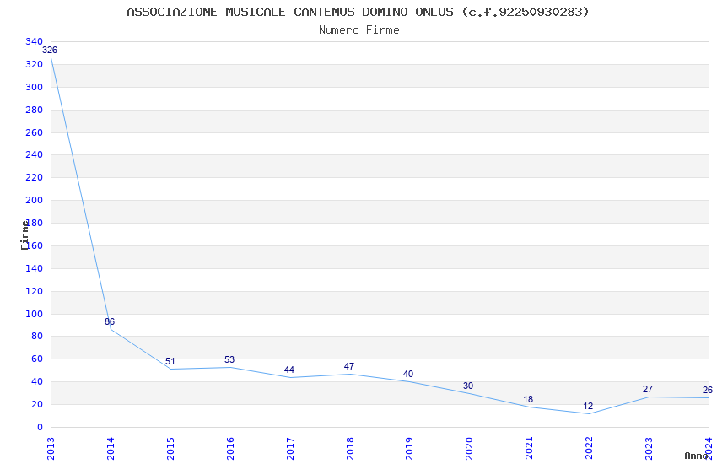Click the x-axis year label 2013
Image resolution: width=717 pixels, height=464 pixels.
(51, 449)
